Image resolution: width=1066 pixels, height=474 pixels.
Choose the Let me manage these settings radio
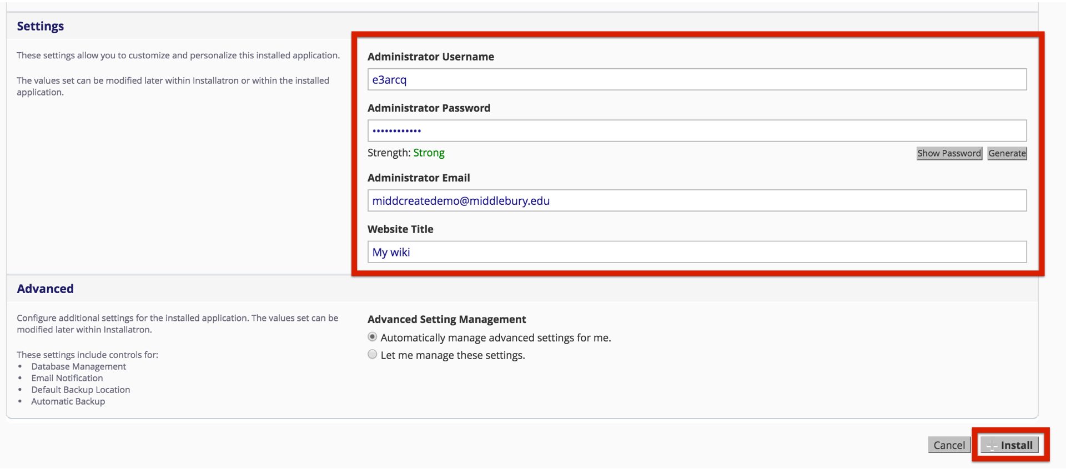click(373, 355)
